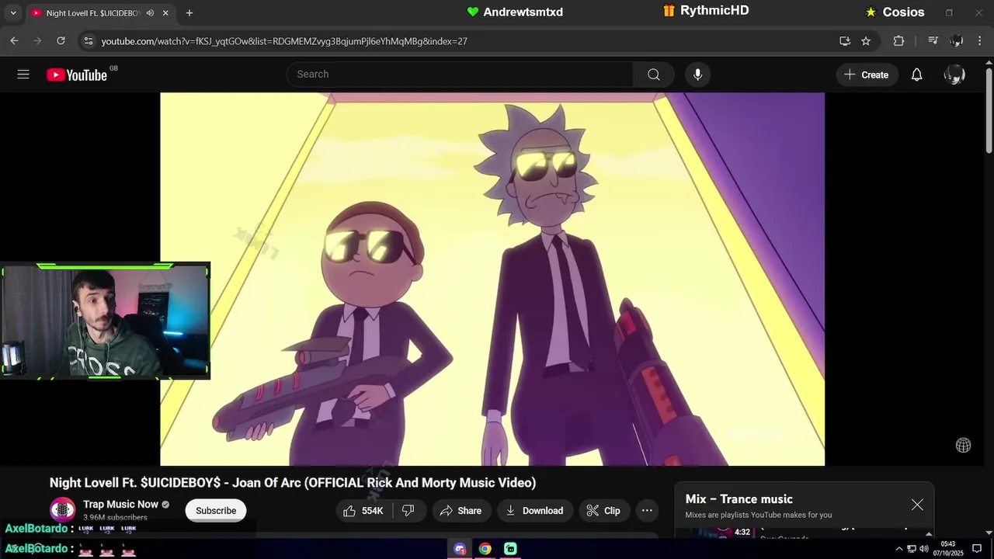994x559 pixels.
Task: Open the more actions ellipsis menu
Action: click(647, 510)
